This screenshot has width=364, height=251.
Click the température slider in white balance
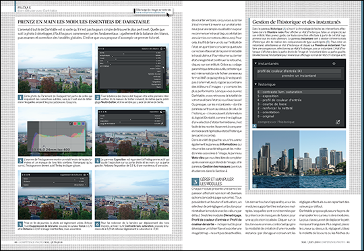[x=130, y=56]
